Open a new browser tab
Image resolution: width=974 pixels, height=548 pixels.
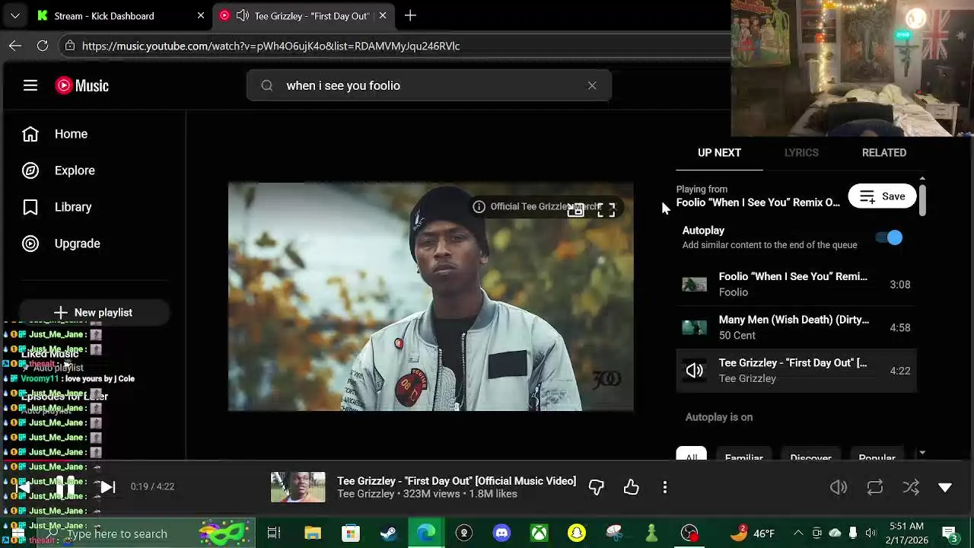coord(410,15)
